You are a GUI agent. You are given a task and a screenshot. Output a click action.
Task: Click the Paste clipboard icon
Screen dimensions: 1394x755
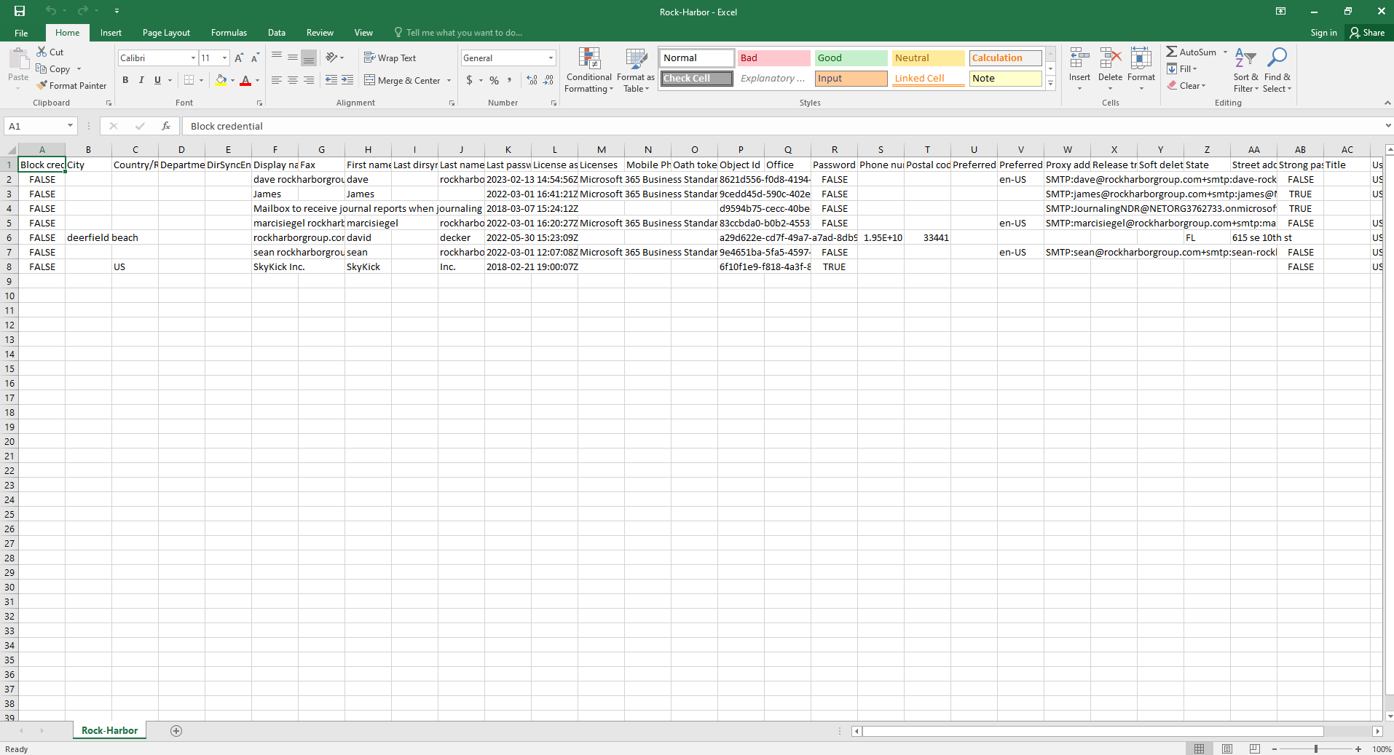[x=18, y=59]
